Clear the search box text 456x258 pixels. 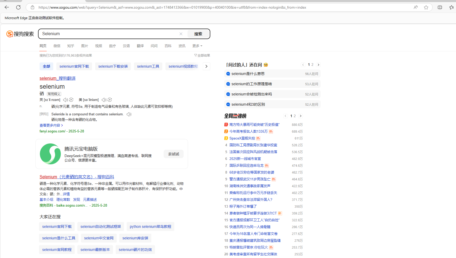coord(181,34)
